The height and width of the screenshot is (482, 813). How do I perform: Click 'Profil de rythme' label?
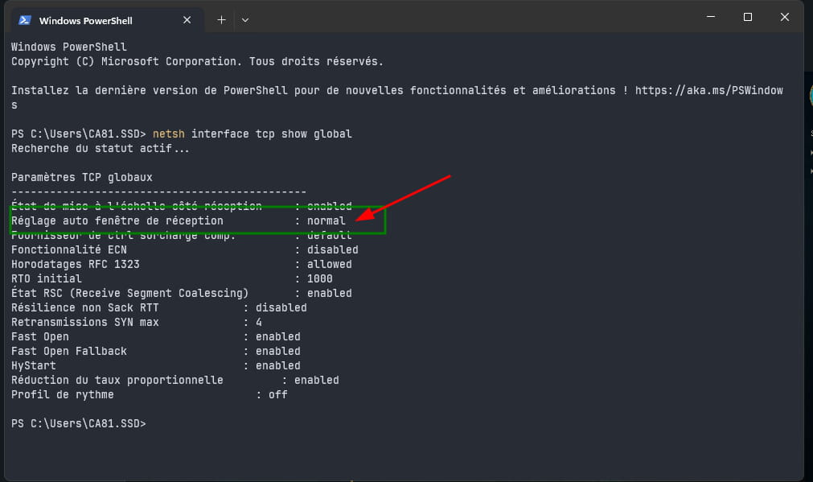pyautogui.click(x=62, y=395)
